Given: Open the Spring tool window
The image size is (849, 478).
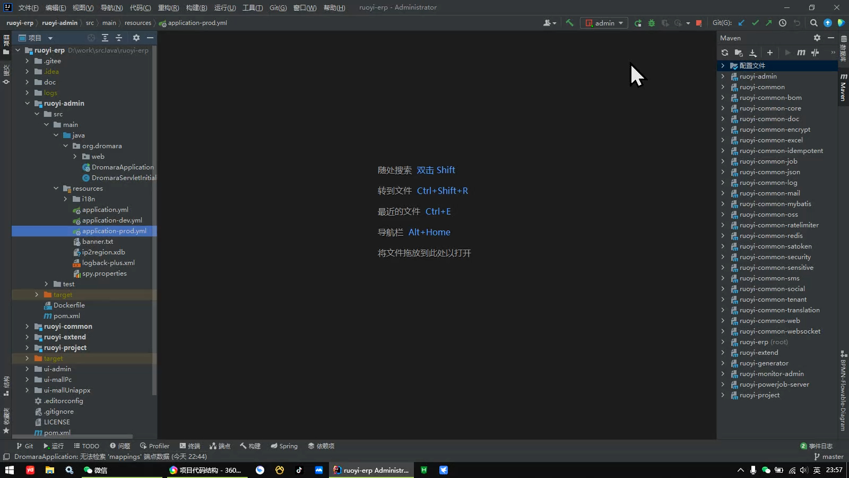Looking at the screenshot, I should [x=284, y=446].
